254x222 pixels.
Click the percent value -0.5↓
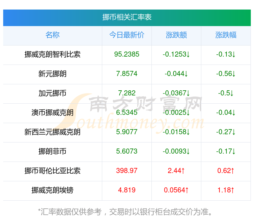click(226, 93)
